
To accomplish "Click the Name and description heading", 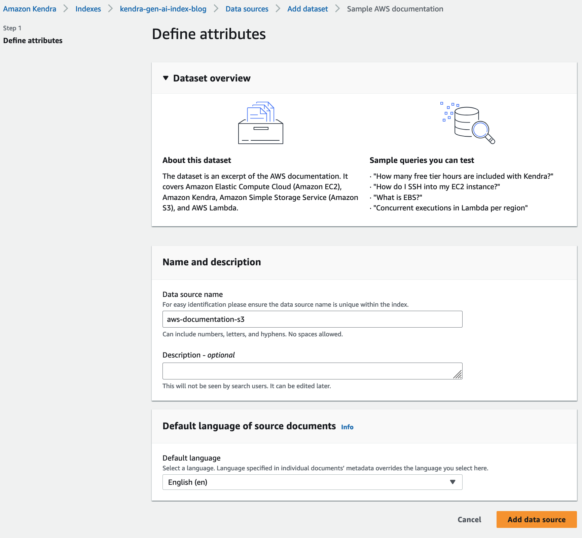I will tap(212, 262).
